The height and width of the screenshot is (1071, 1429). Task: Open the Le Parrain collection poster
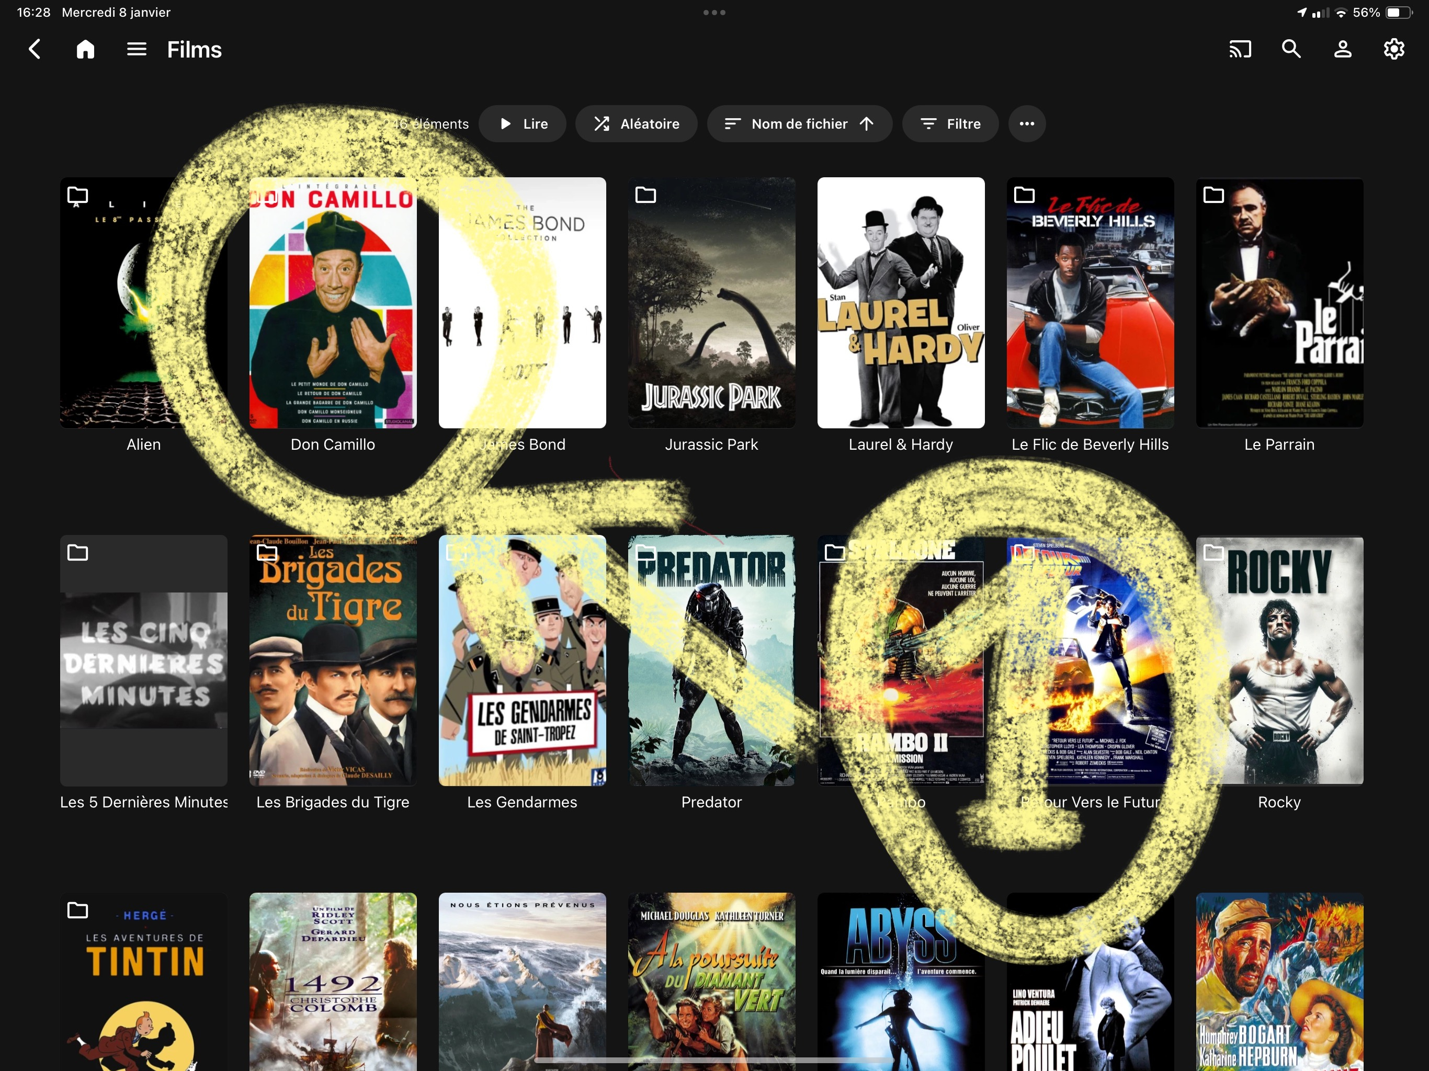pos(1279,302)
